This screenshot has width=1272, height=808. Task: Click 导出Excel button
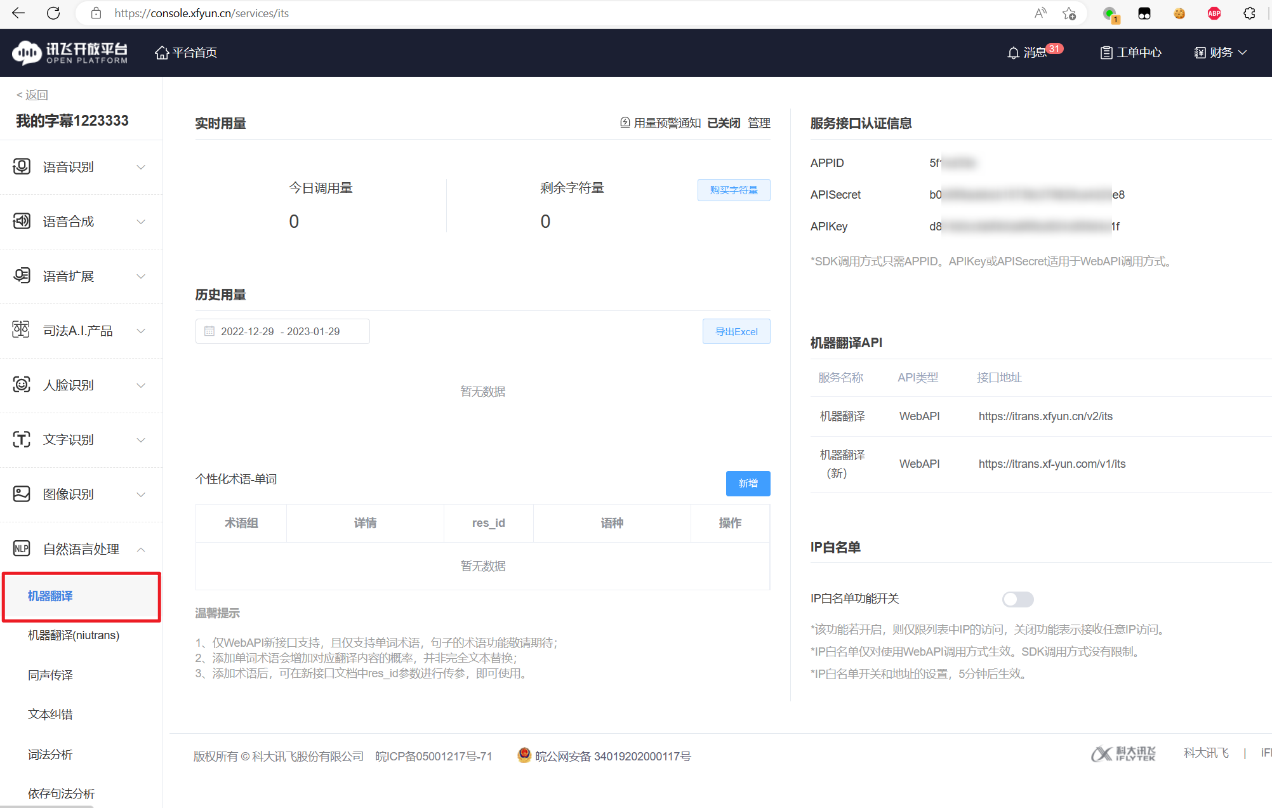coord(736,331)
